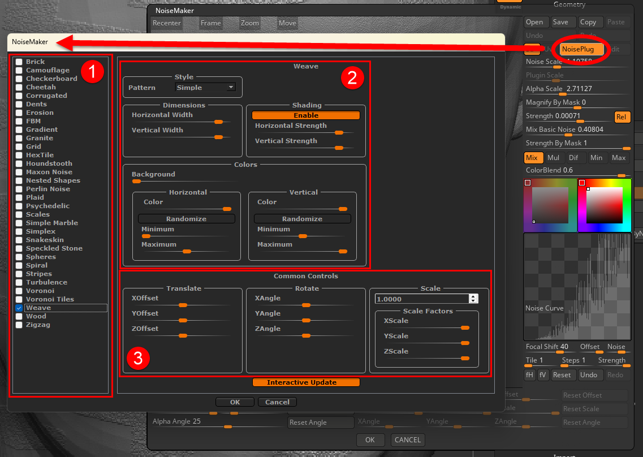This screenshot has width=643, height=457.
Task: Uncheck the Weave noise checkbox
Action: [x=19, y=308]
